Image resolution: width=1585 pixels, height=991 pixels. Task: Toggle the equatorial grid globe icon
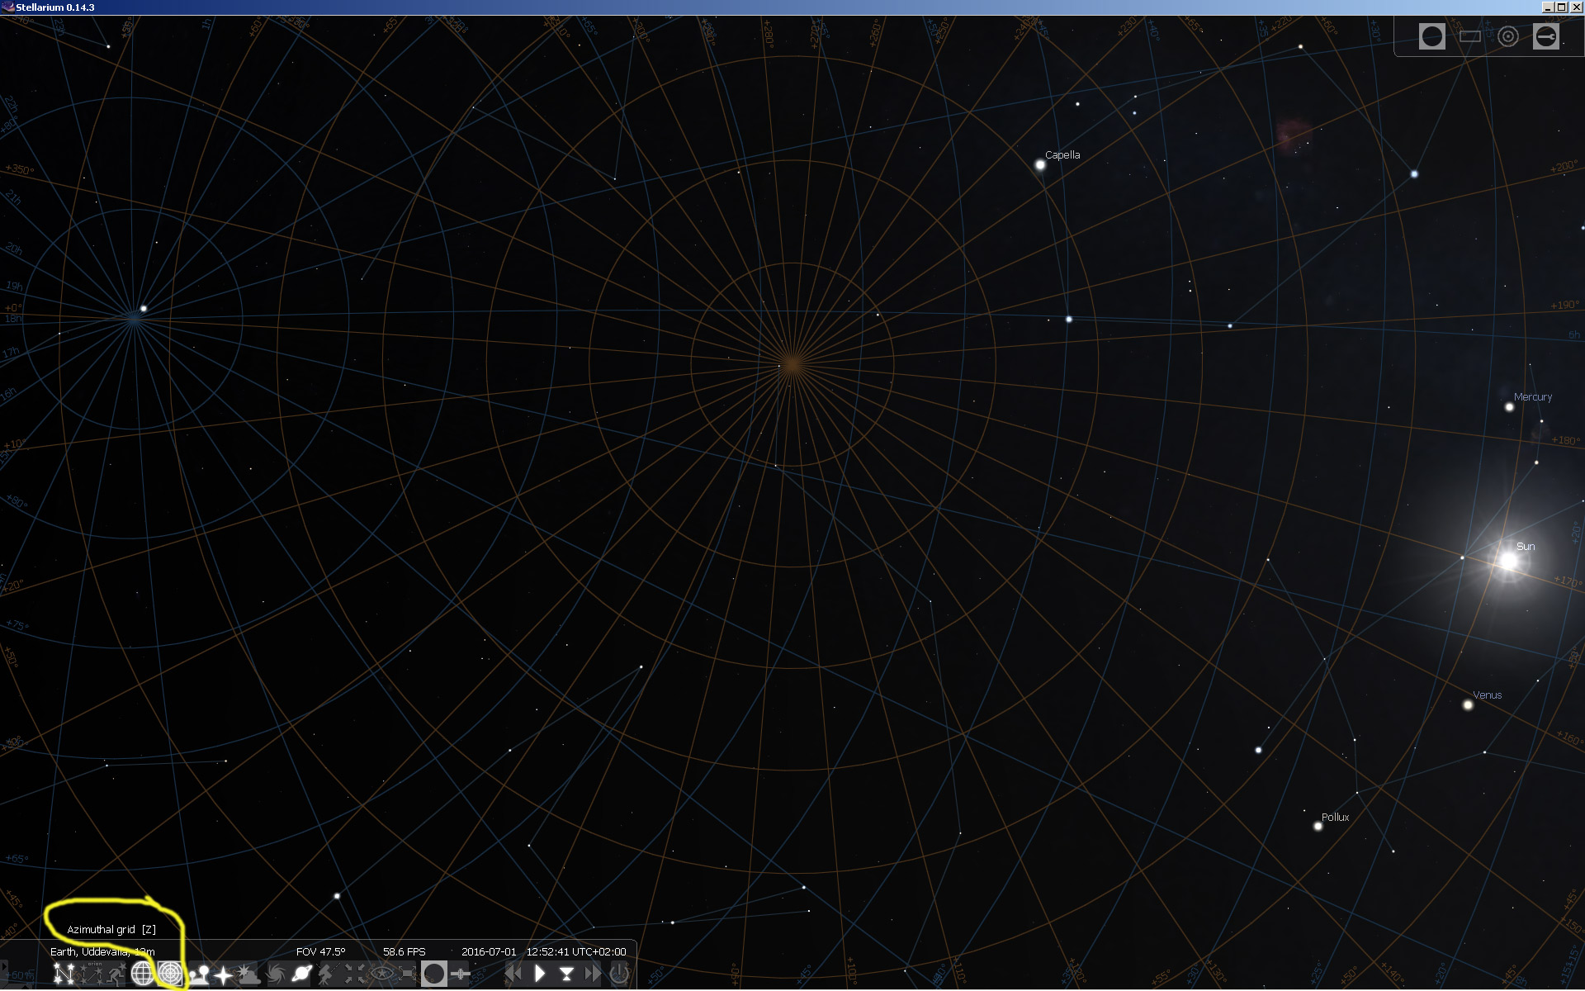143,974
